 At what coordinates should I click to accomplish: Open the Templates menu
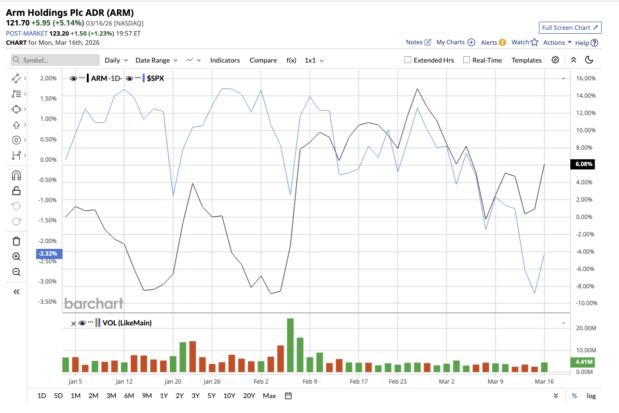[526, 60]
